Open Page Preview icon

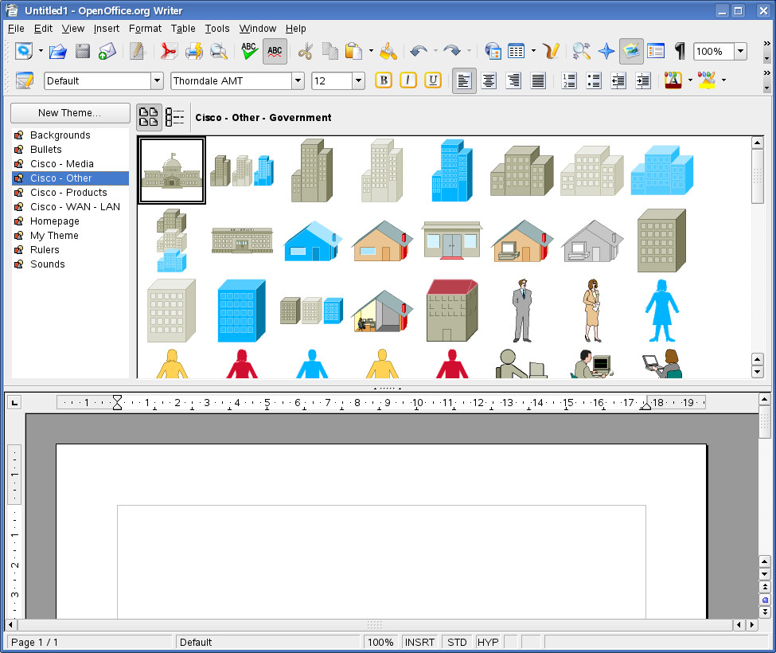pyautogui.click(x=218, y=51)
